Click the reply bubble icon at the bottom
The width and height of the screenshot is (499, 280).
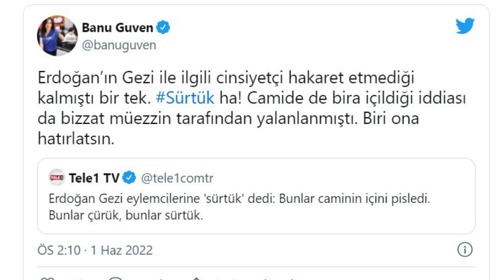click(x=115, y=278)
